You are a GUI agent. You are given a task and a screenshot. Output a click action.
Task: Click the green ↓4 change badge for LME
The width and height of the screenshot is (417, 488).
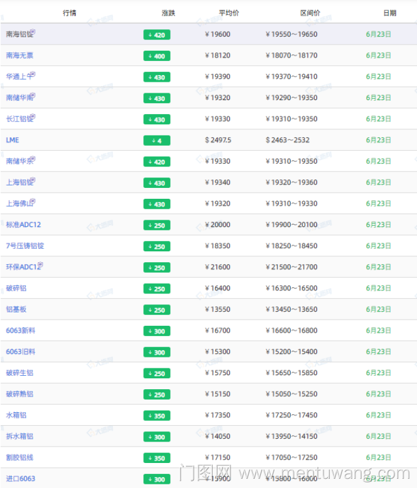(x=157, y=141)
